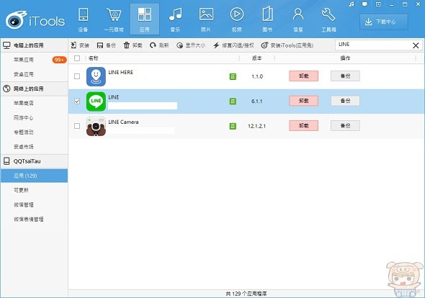Click the LINE Camera app icon
Screen dimensions: 425x298
96,126
